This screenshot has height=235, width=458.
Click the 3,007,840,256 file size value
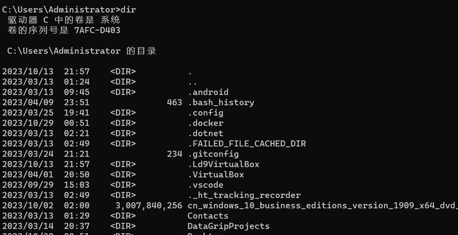[149, 206]
